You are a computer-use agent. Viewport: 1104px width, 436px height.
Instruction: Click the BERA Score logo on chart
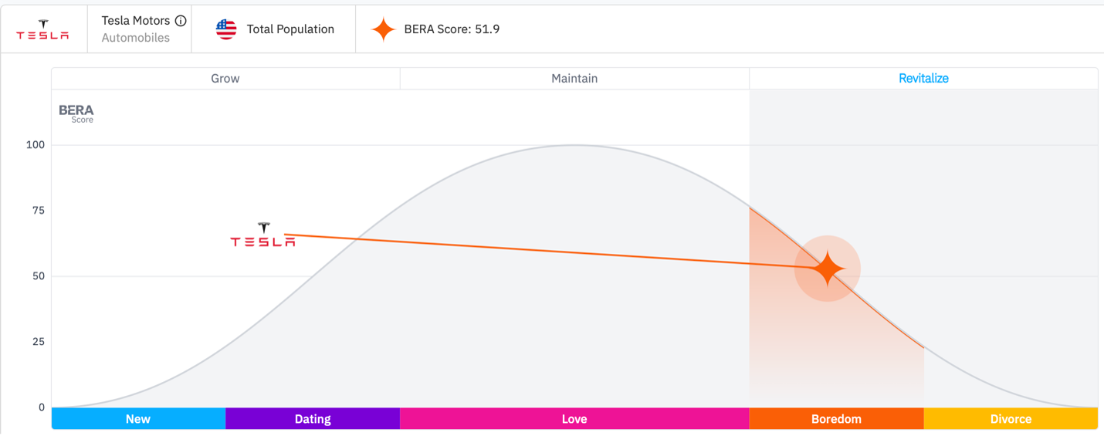(76, 113)
